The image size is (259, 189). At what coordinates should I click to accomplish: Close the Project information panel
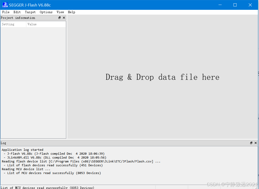click(x=64, y=18)
